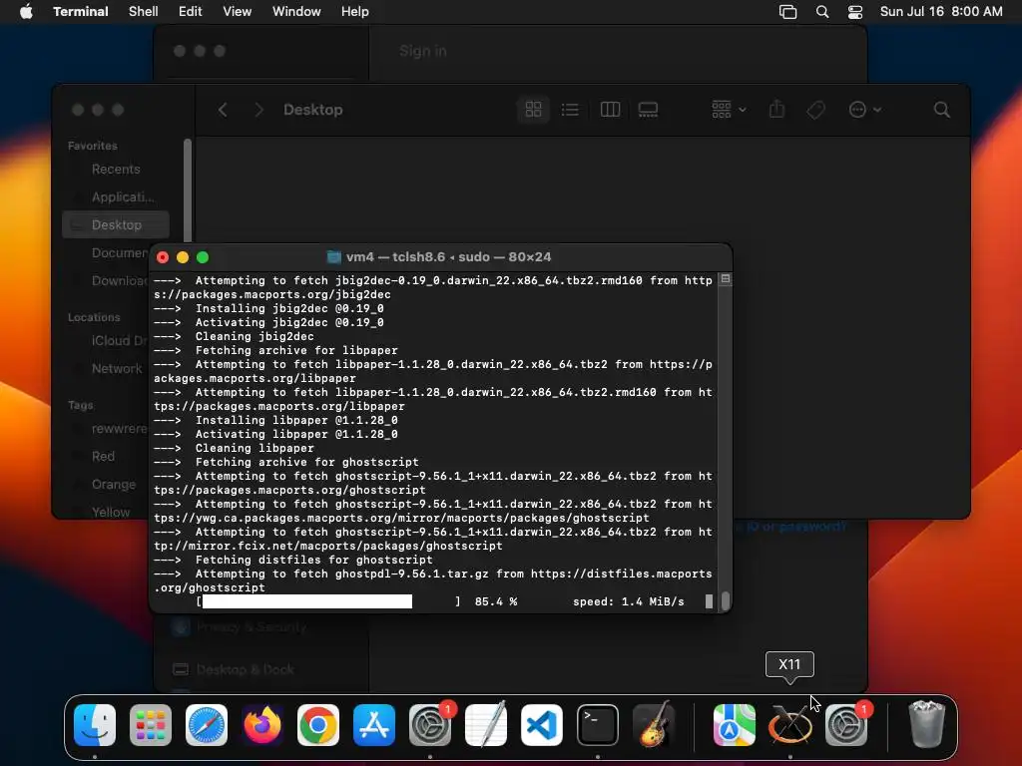Open Control Center in the menu bar
The image size is (1022, 766).
coord(855,12)
